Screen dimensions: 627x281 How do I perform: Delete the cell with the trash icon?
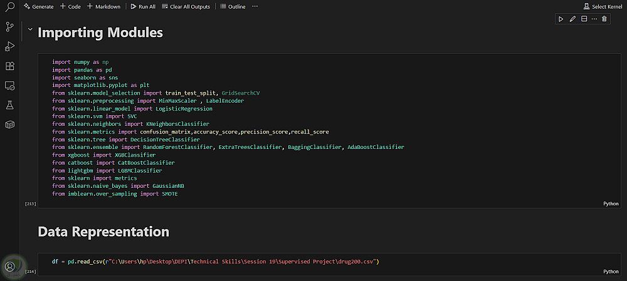(604, 19)
